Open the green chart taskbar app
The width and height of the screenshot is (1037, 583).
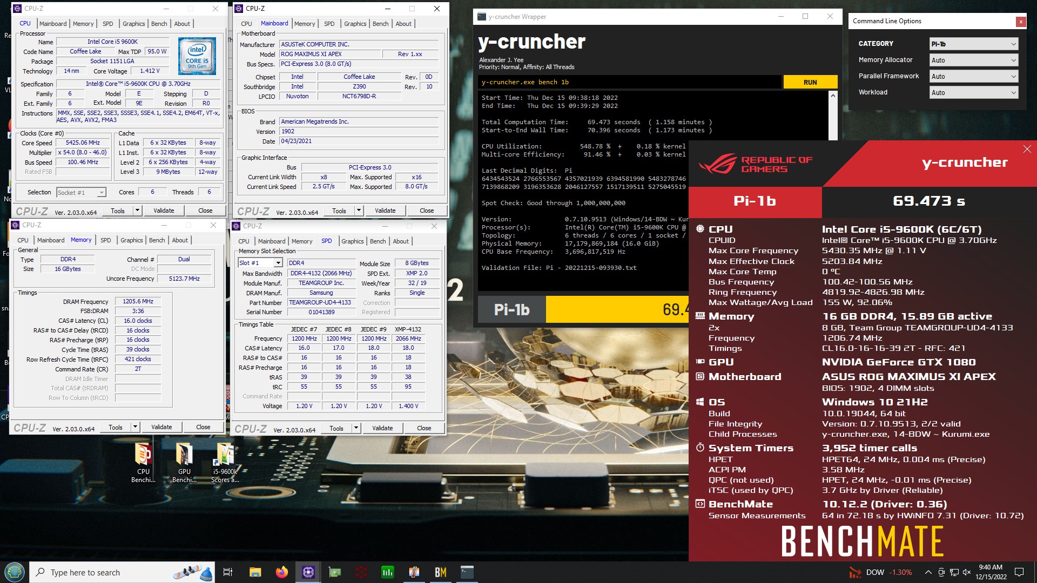388,572
